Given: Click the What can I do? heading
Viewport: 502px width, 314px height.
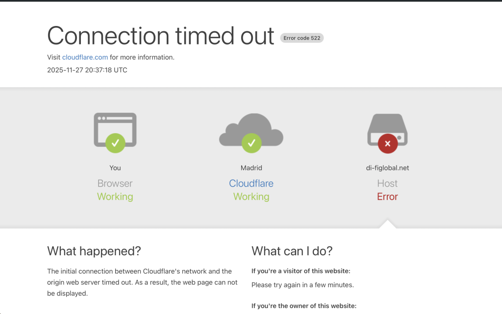Looking at the screenshot, I should pyautogui.click(x=292, y=251).
